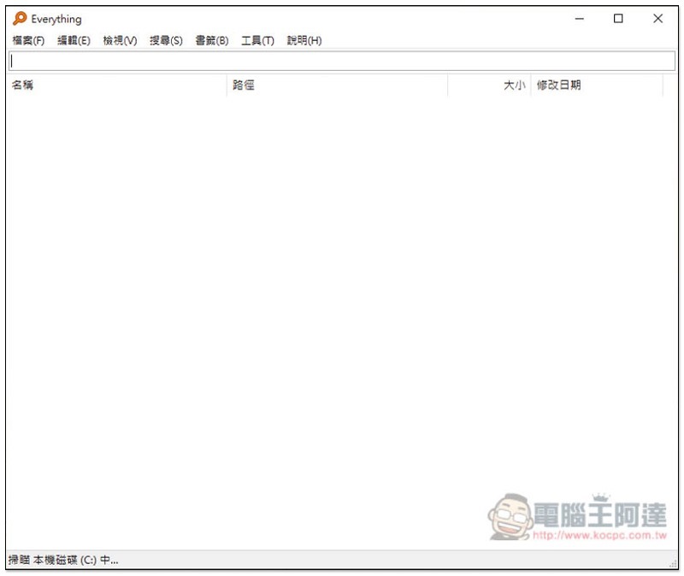The height and width of the screenshot is (576, 684).
Task: Open the 說明(H) menu
Action: pyautogui.click(x=304, y=40)
